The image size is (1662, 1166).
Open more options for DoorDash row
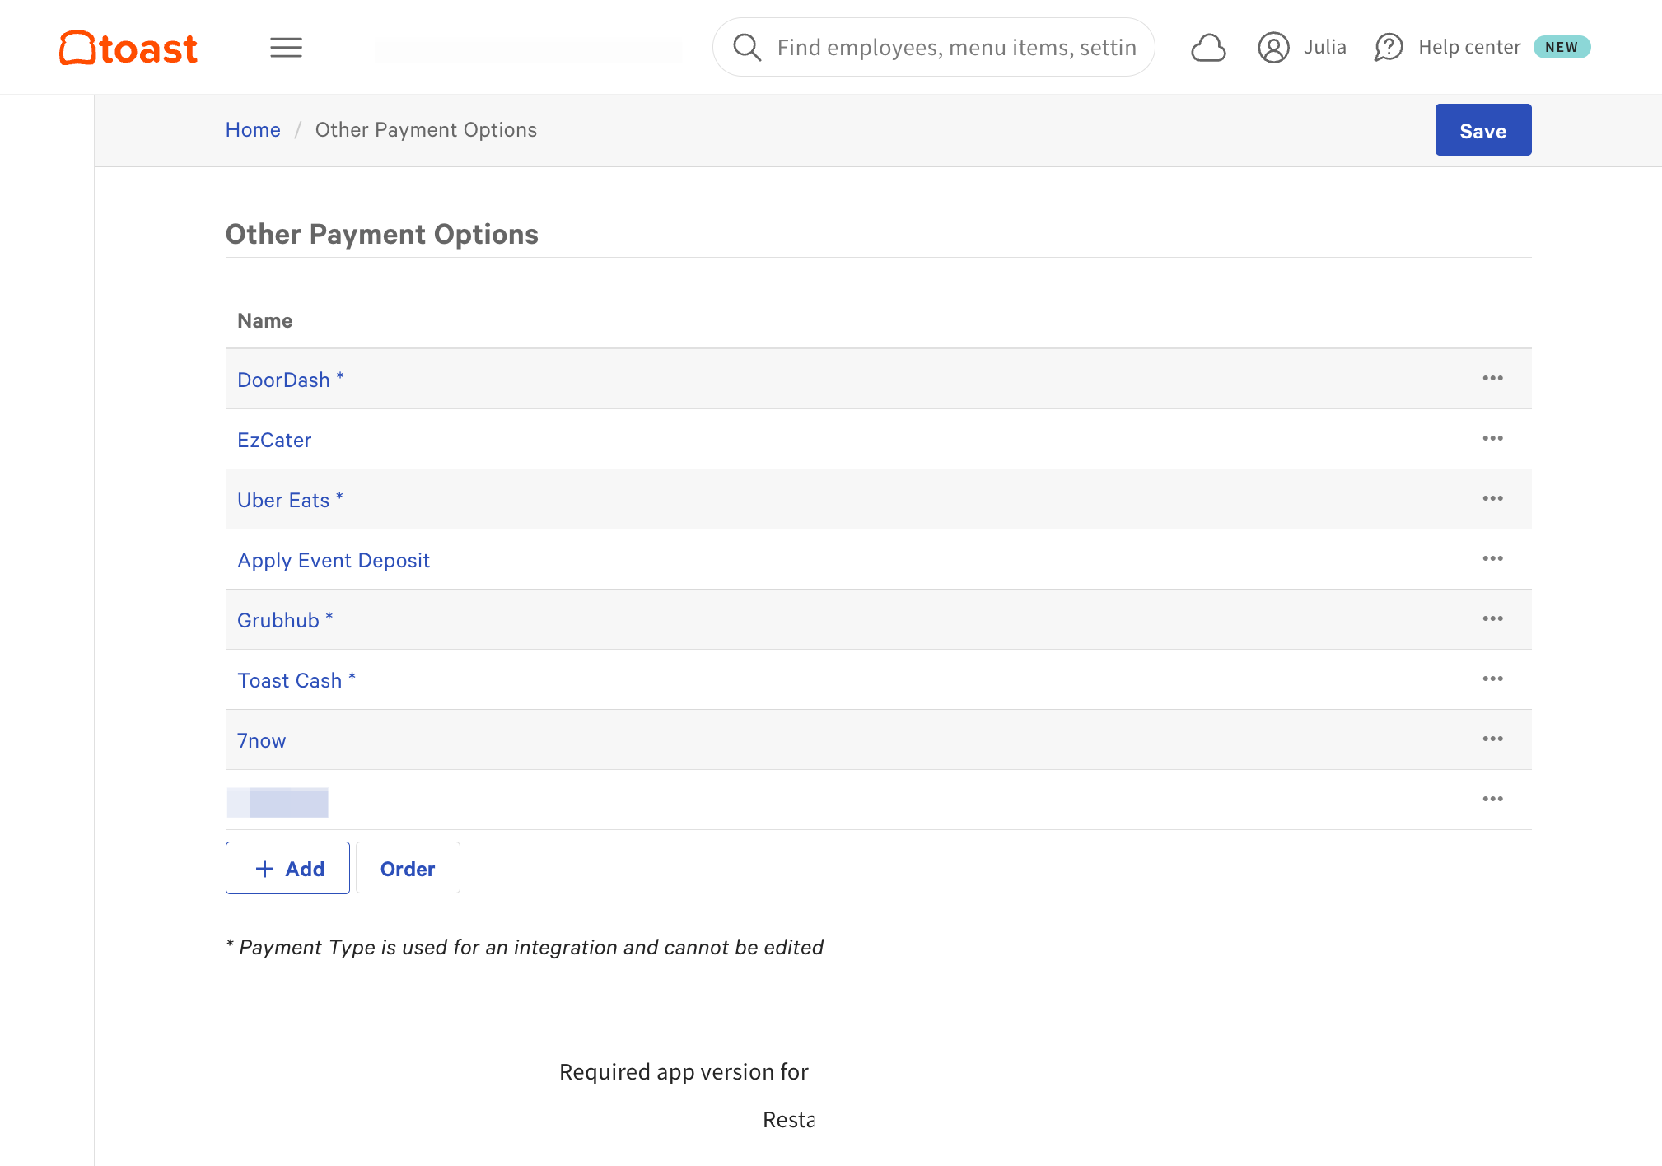(x=1492, y=379)
